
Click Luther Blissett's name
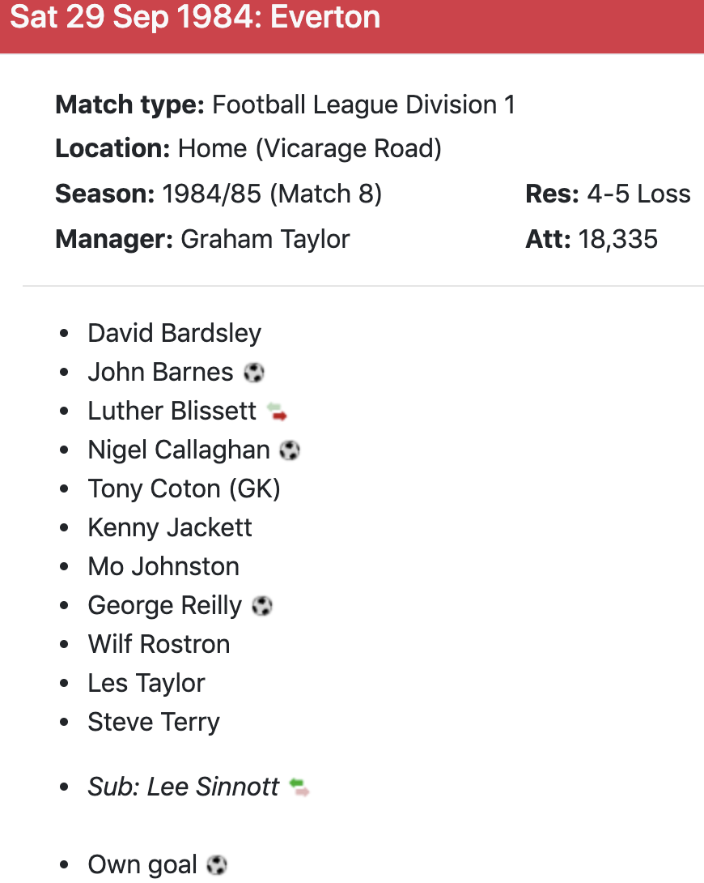click(172, 412)
